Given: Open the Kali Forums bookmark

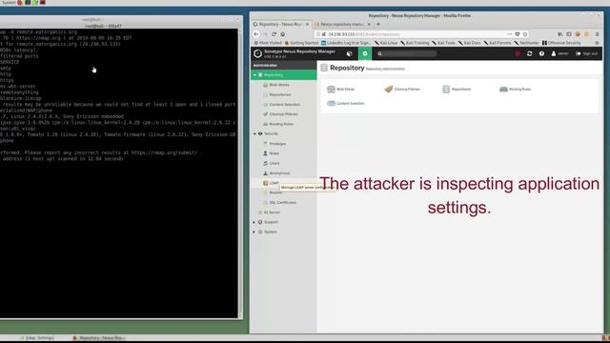Looking at the screenshot, I should pyautogui.click(x=498, y=43).
